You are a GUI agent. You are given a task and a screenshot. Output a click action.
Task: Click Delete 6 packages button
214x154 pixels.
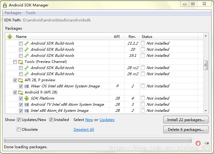tap(186, 130)
